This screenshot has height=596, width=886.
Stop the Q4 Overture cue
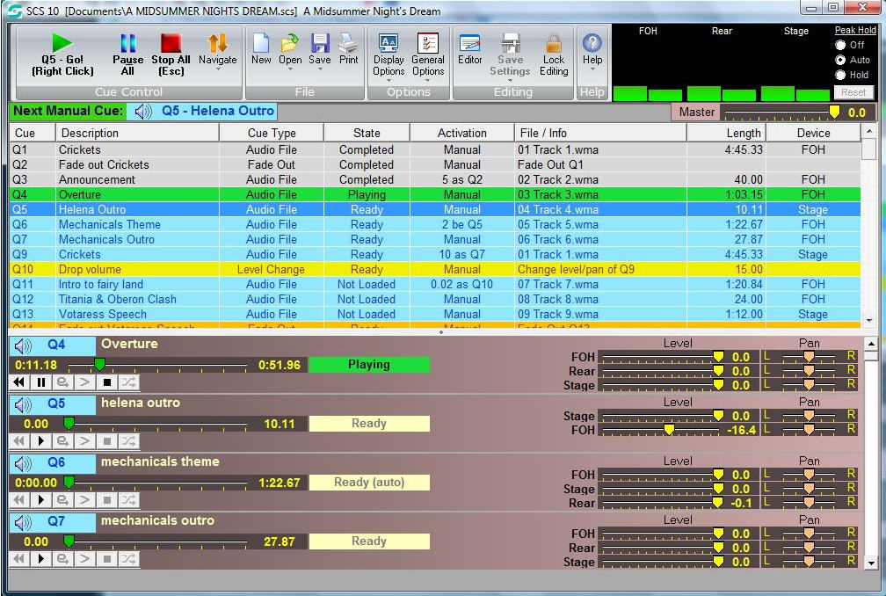[107, 382]
